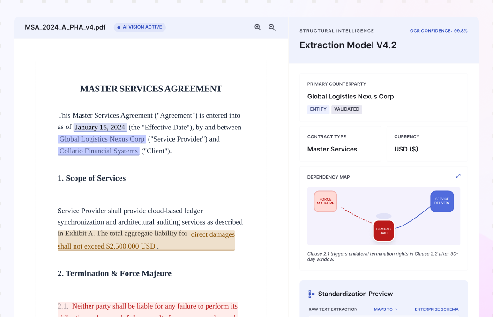Click the Master Services Agreement title

tap(151, 89)
